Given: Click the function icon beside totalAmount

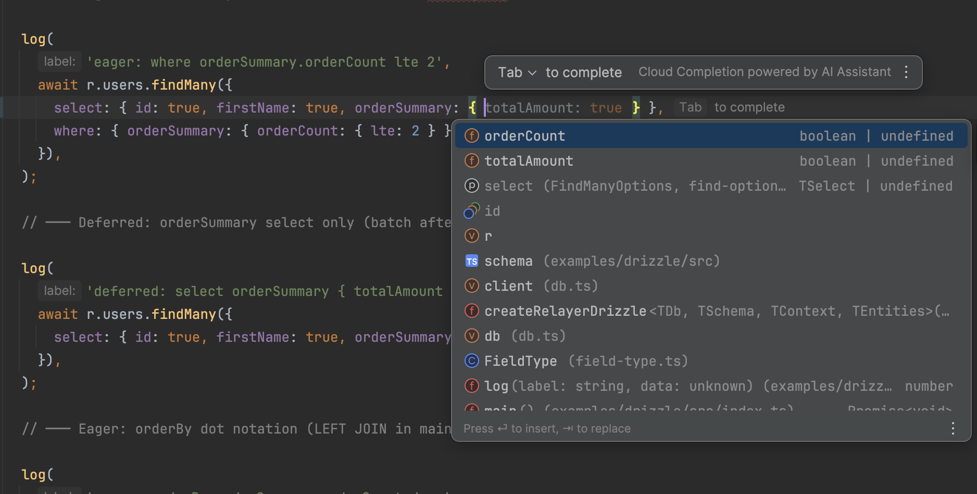Looking at the screenshot, I should 471,160.
